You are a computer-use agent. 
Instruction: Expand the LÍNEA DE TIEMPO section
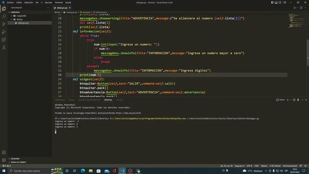tap(29, 162)
